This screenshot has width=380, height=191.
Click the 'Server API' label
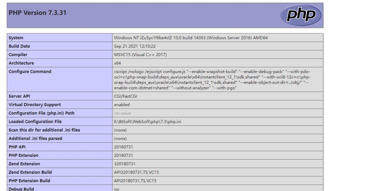pos(19,96)
